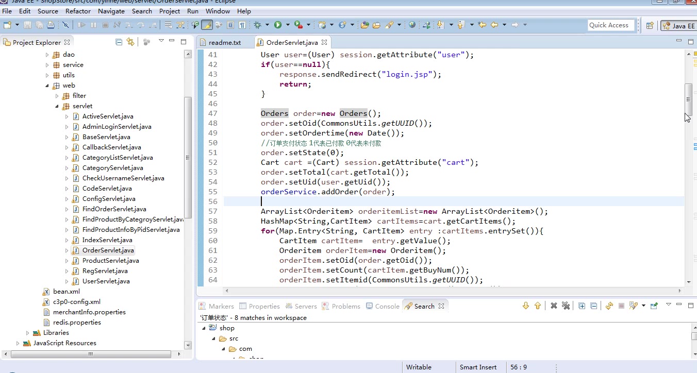
Task: Click Back to previous edit location arrow
Action: (x=494, y=25)
